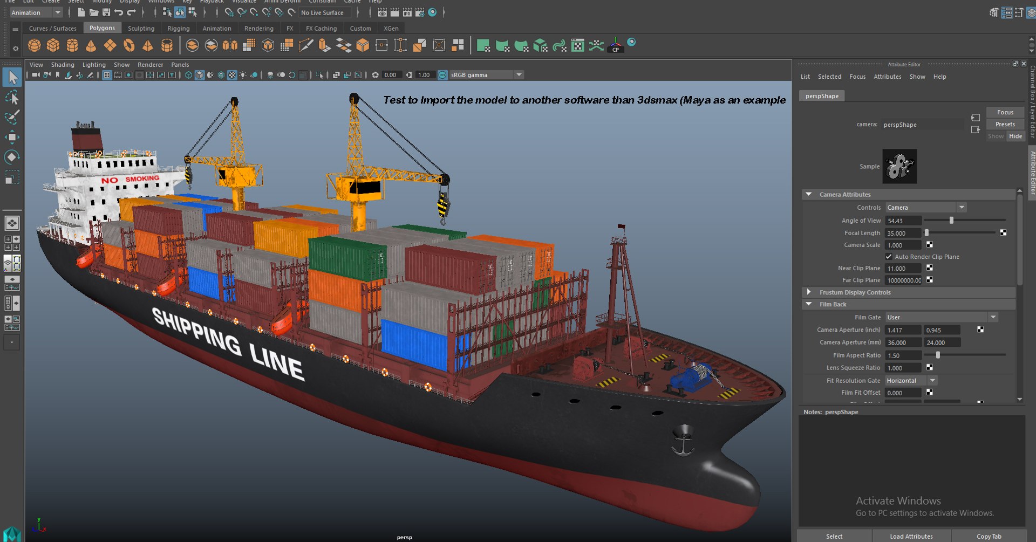
Task: Switch to four view layout
Action: [x=12, y=243]
